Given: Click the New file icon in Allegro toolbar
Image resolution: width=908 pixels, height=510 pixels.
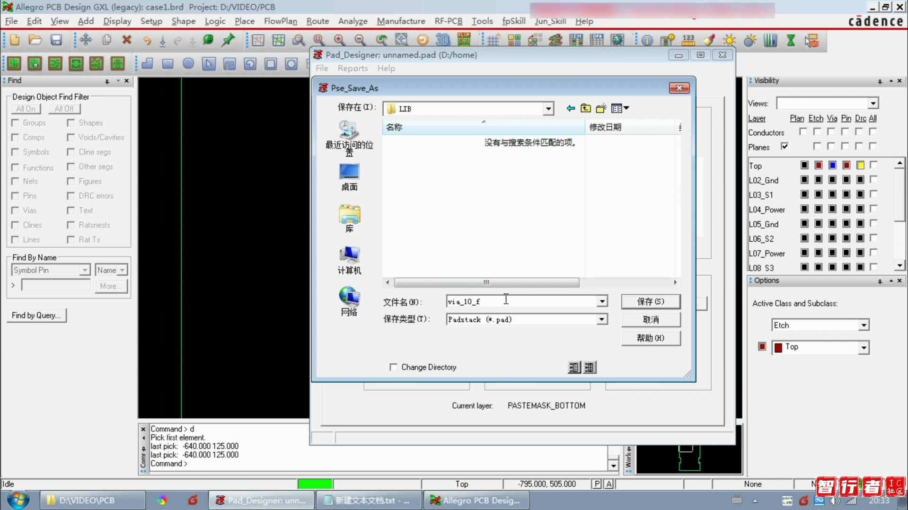Looking at the screenshot, I should coord(15,40).
